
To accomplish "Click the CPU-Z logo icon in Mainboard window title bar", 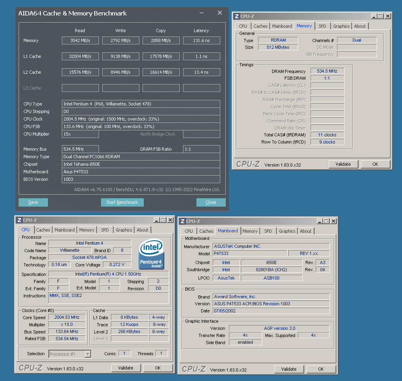I will coord(183,221).
